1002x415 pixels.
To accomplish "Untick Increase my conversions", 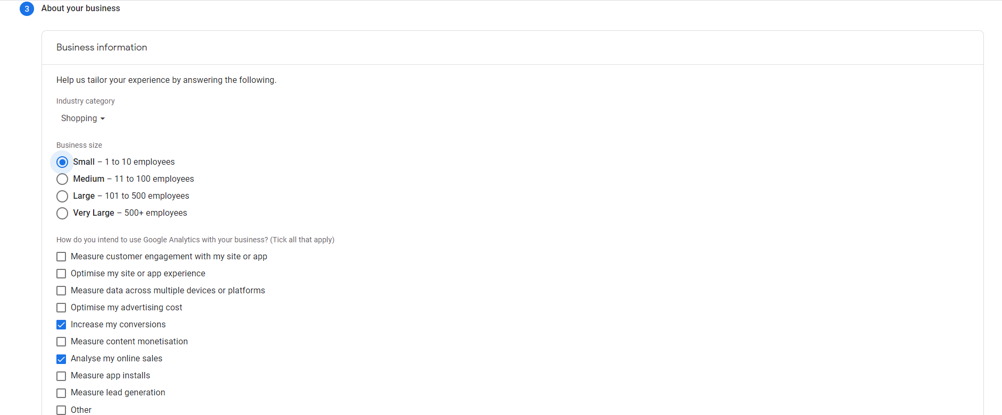I will [x=61, y=325].
